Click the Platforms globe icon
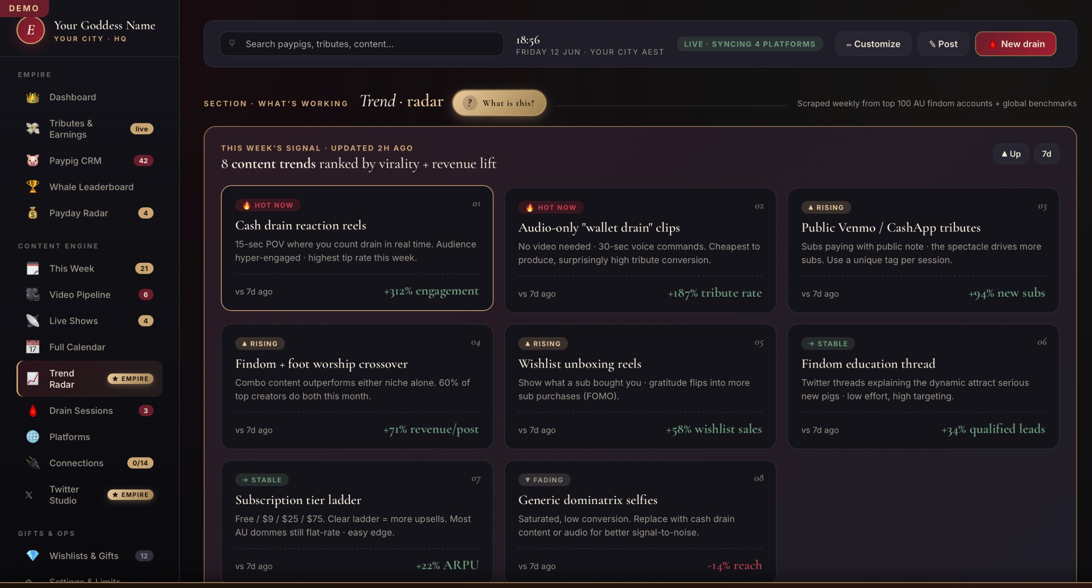Viewport: 1092px width, 588px height. coord(33,437)
